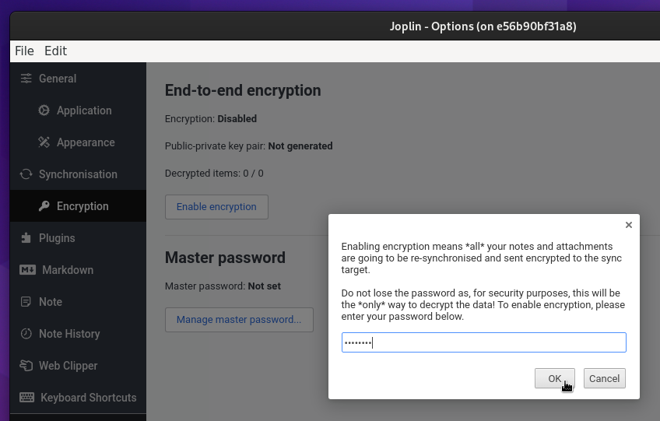Focus the encryption password input field
This screenshot has width=660, height=421.
click(483, 342)
